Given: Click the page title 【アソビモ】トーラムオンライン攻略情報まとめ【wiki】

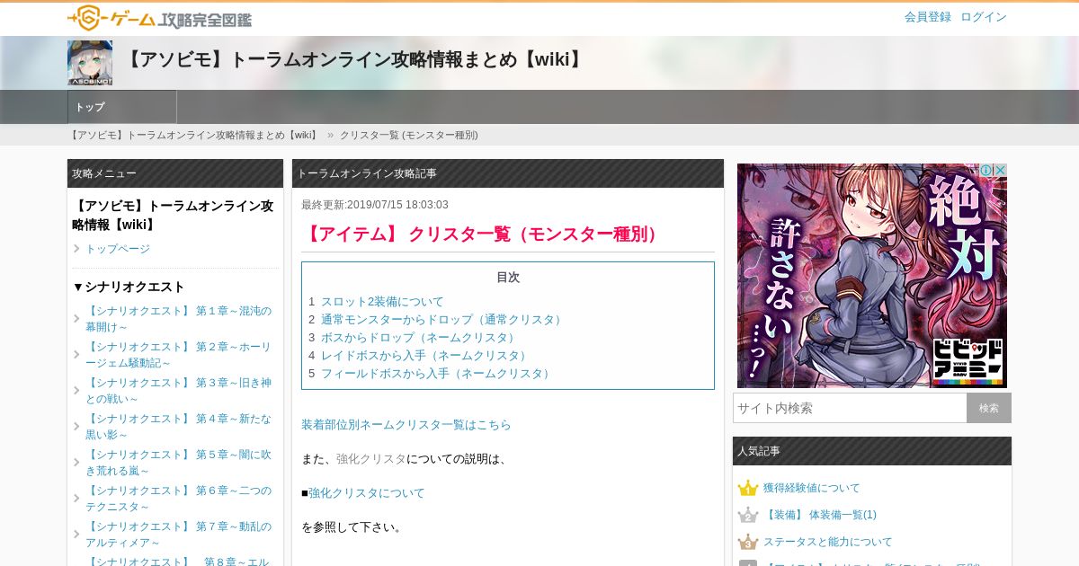Looking at the screenshot, I should tap(354, 60).
